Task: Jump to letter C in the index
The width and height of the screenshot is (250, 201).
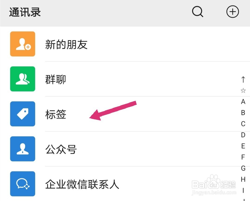Action: click(243, 124)
